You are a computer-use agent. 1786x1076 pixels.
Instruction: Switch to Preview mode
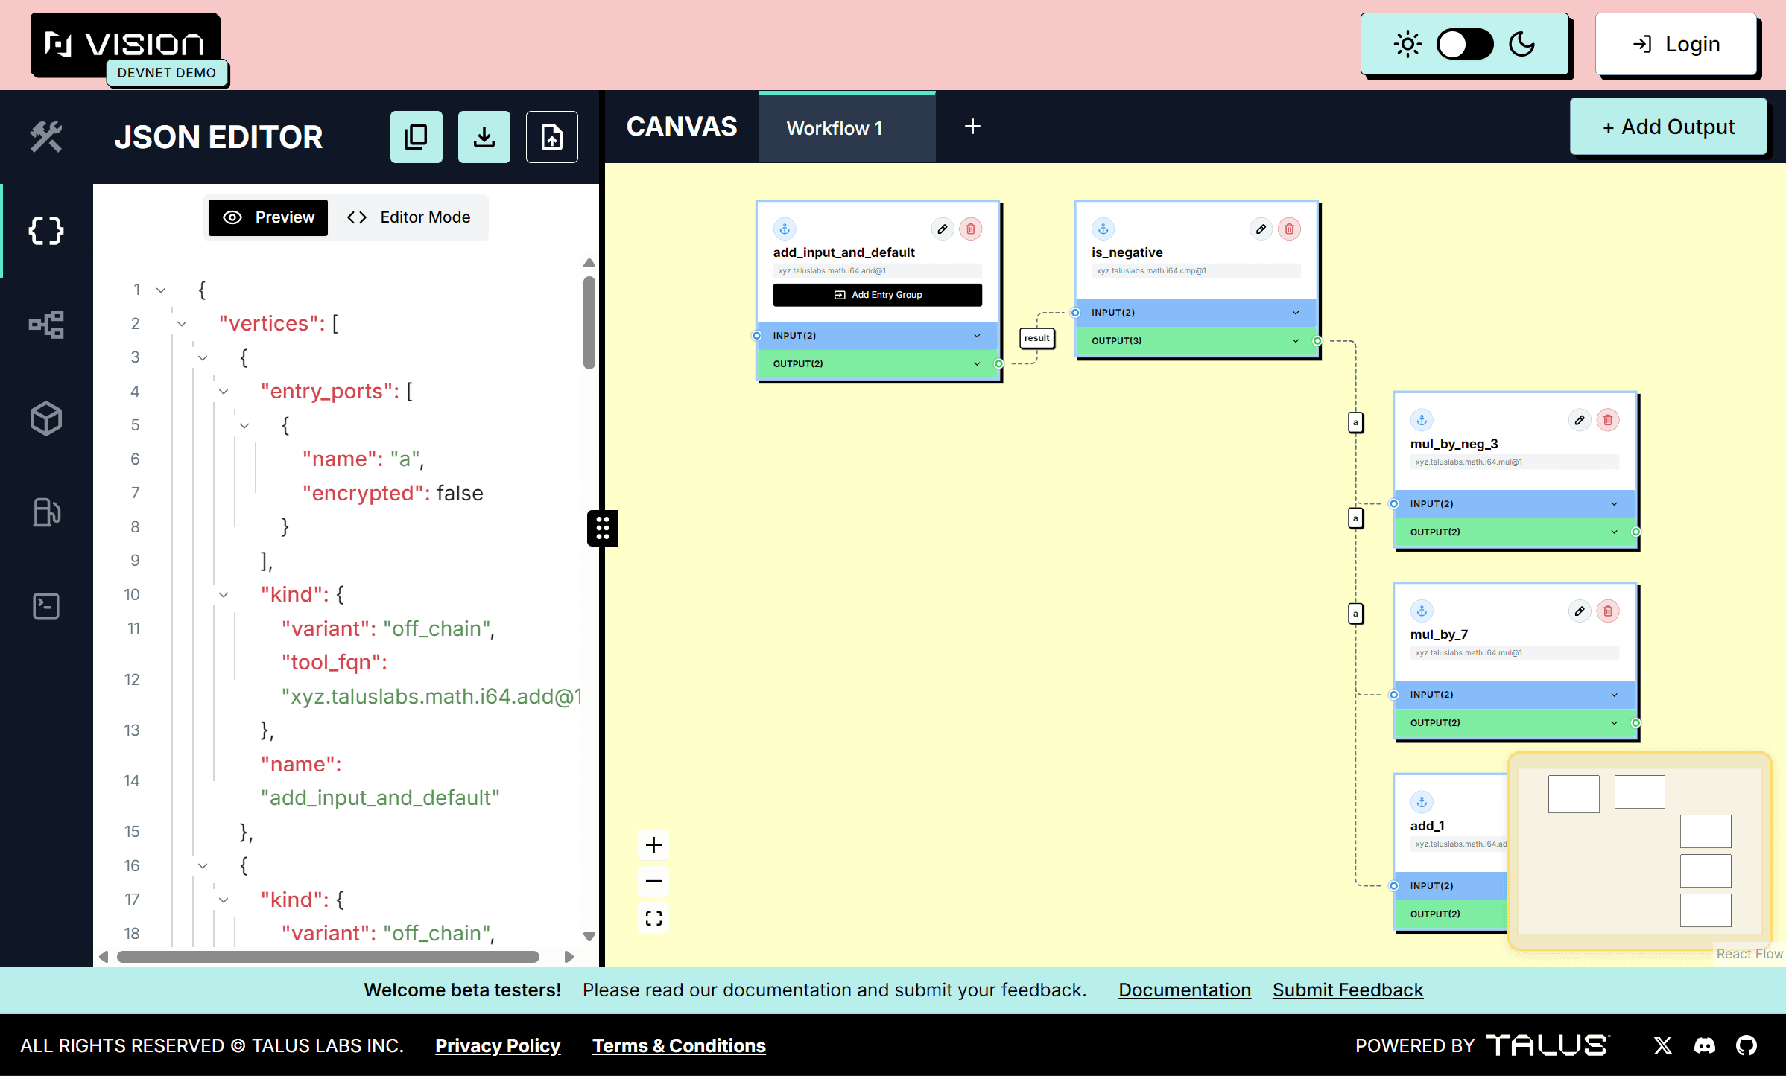pyautogui.click(x=268, y=217)
